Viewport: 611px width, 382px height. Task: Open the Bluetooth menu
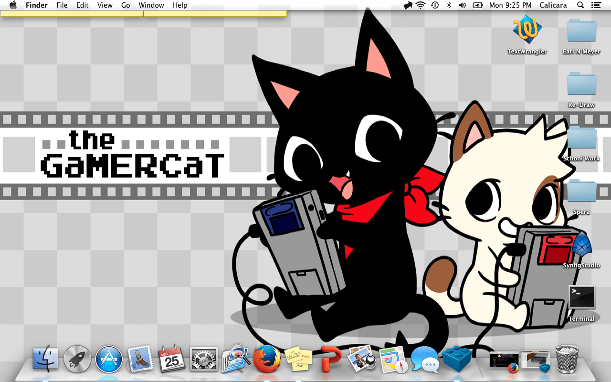coord(448,5)
